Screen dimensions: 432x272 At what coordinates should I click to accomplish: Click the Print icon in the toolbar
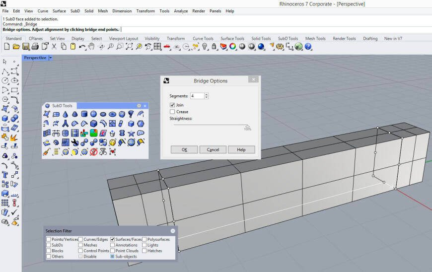(x=35, y=47)
